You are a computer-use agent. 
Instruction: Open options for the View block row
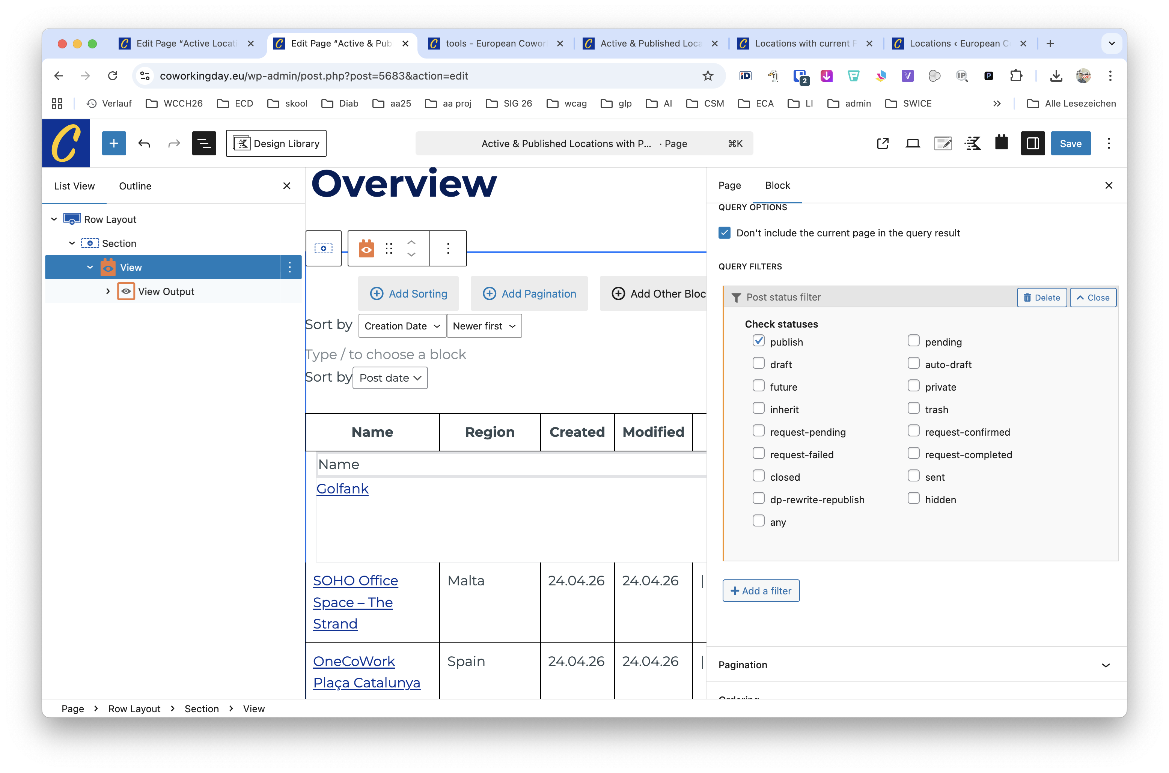[x=290, y=267]
